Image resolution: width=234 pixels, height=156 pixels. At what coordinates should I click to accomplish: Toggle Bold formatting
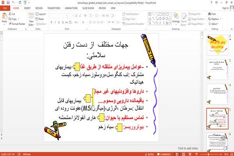coord(51,22)
